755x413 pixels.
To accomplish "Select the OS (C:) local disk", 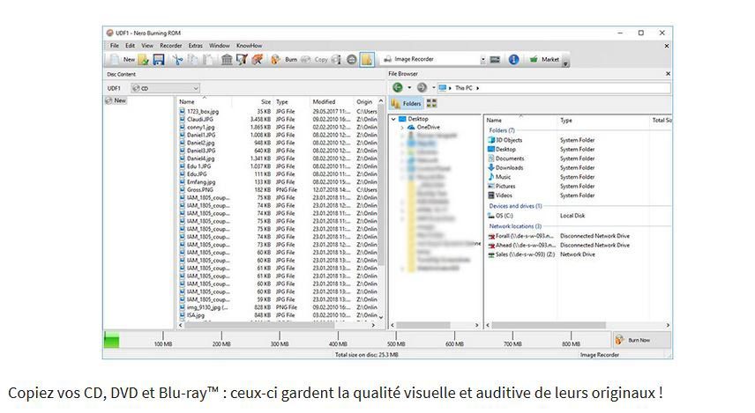I will [501, 216].
